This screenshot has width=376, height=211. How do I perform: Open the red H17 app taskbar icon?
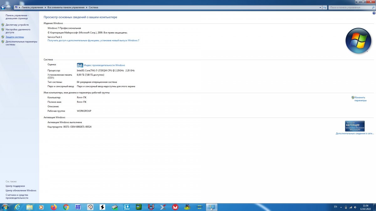pyautogui.click(x=151, y=207)
